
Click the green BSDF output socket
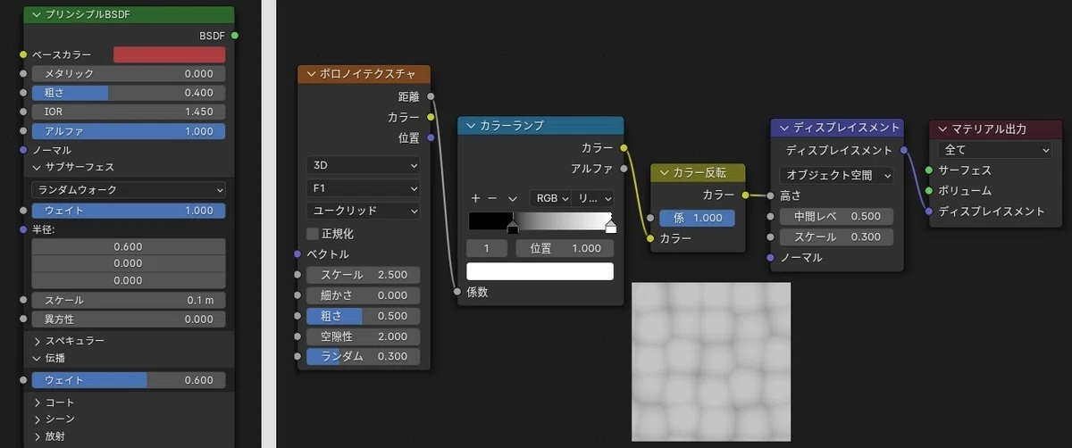[235, 36]
